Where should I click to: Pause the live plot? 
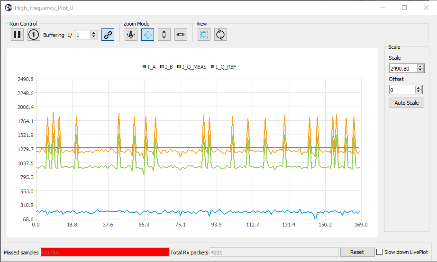tap(17, 35)
